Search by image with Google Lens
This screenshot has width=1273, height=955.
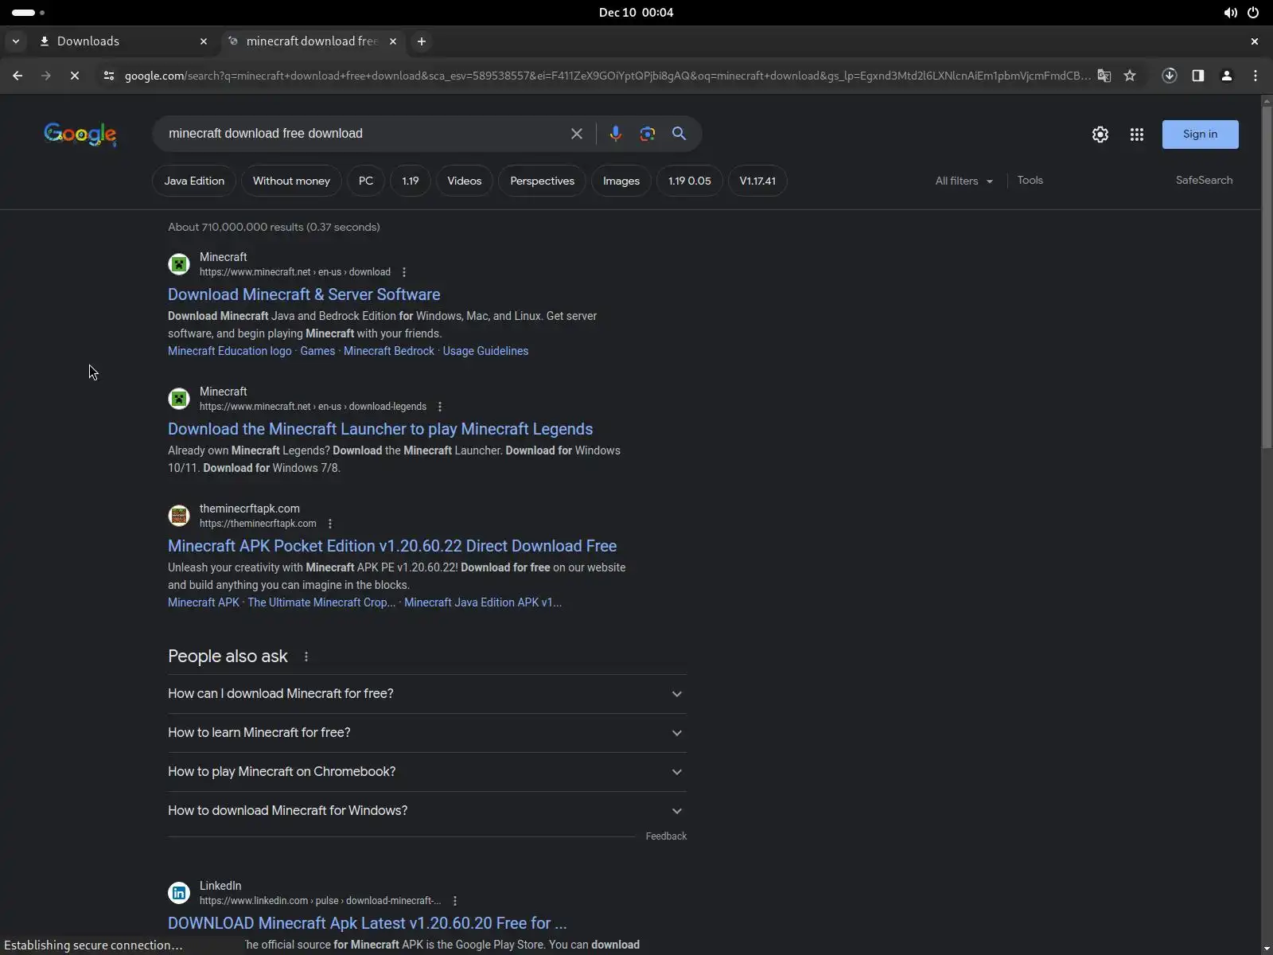click(648, 134)
